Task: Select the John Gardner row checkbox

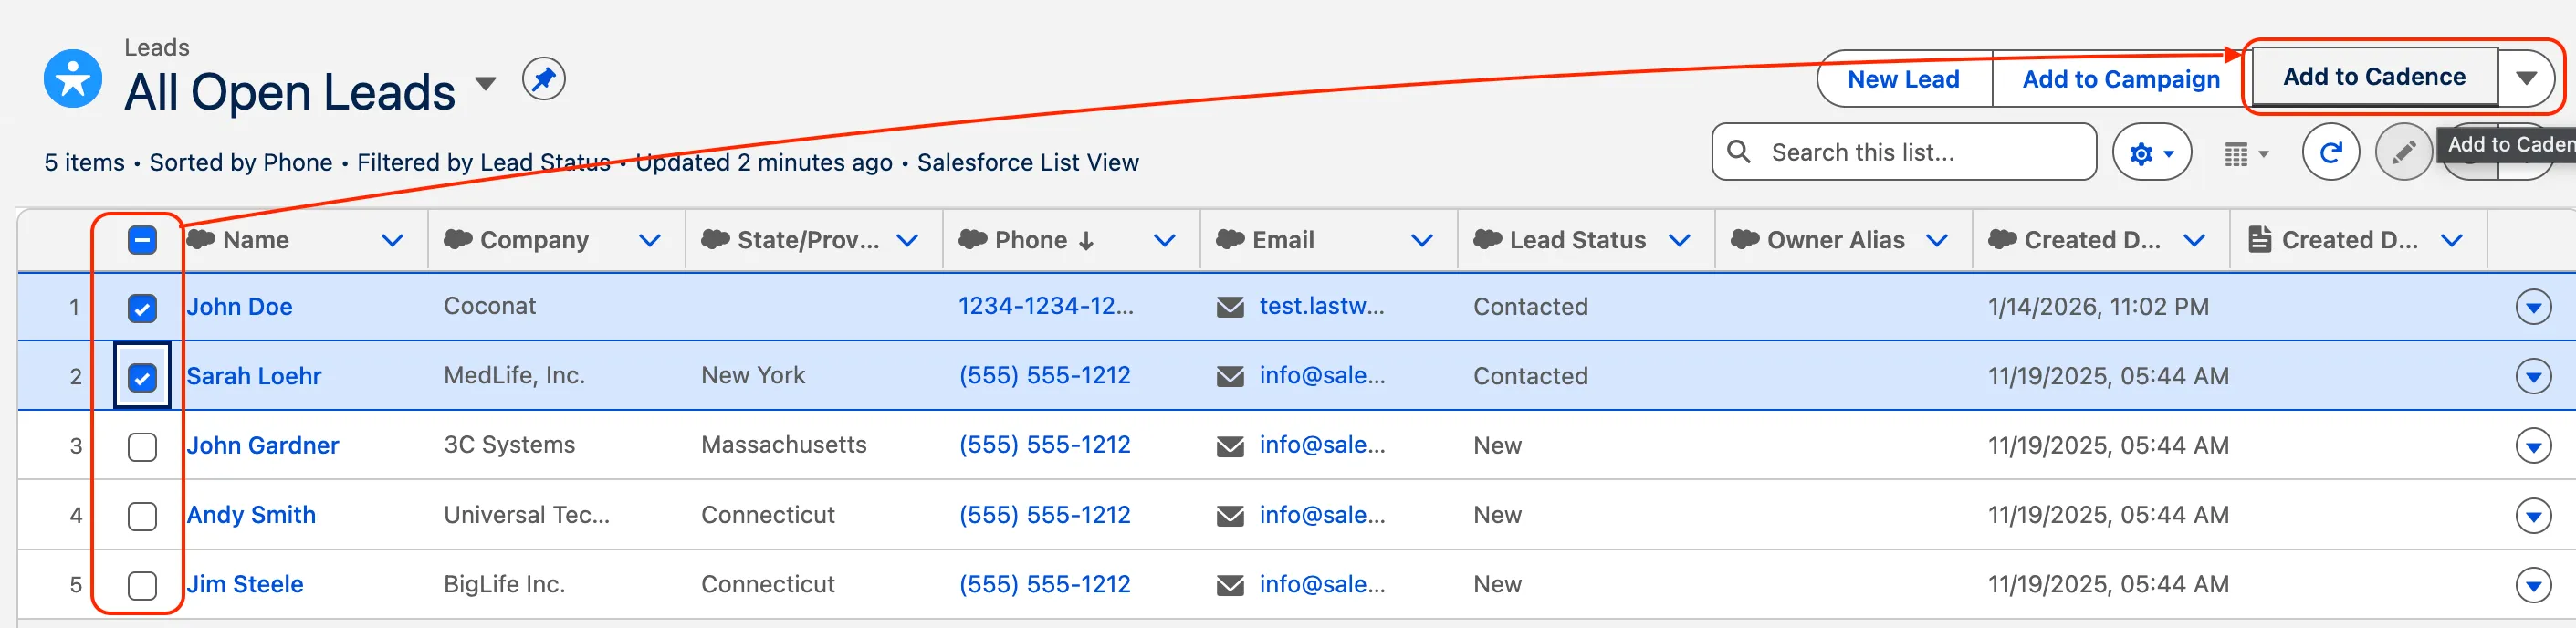Action: (142, 447)
